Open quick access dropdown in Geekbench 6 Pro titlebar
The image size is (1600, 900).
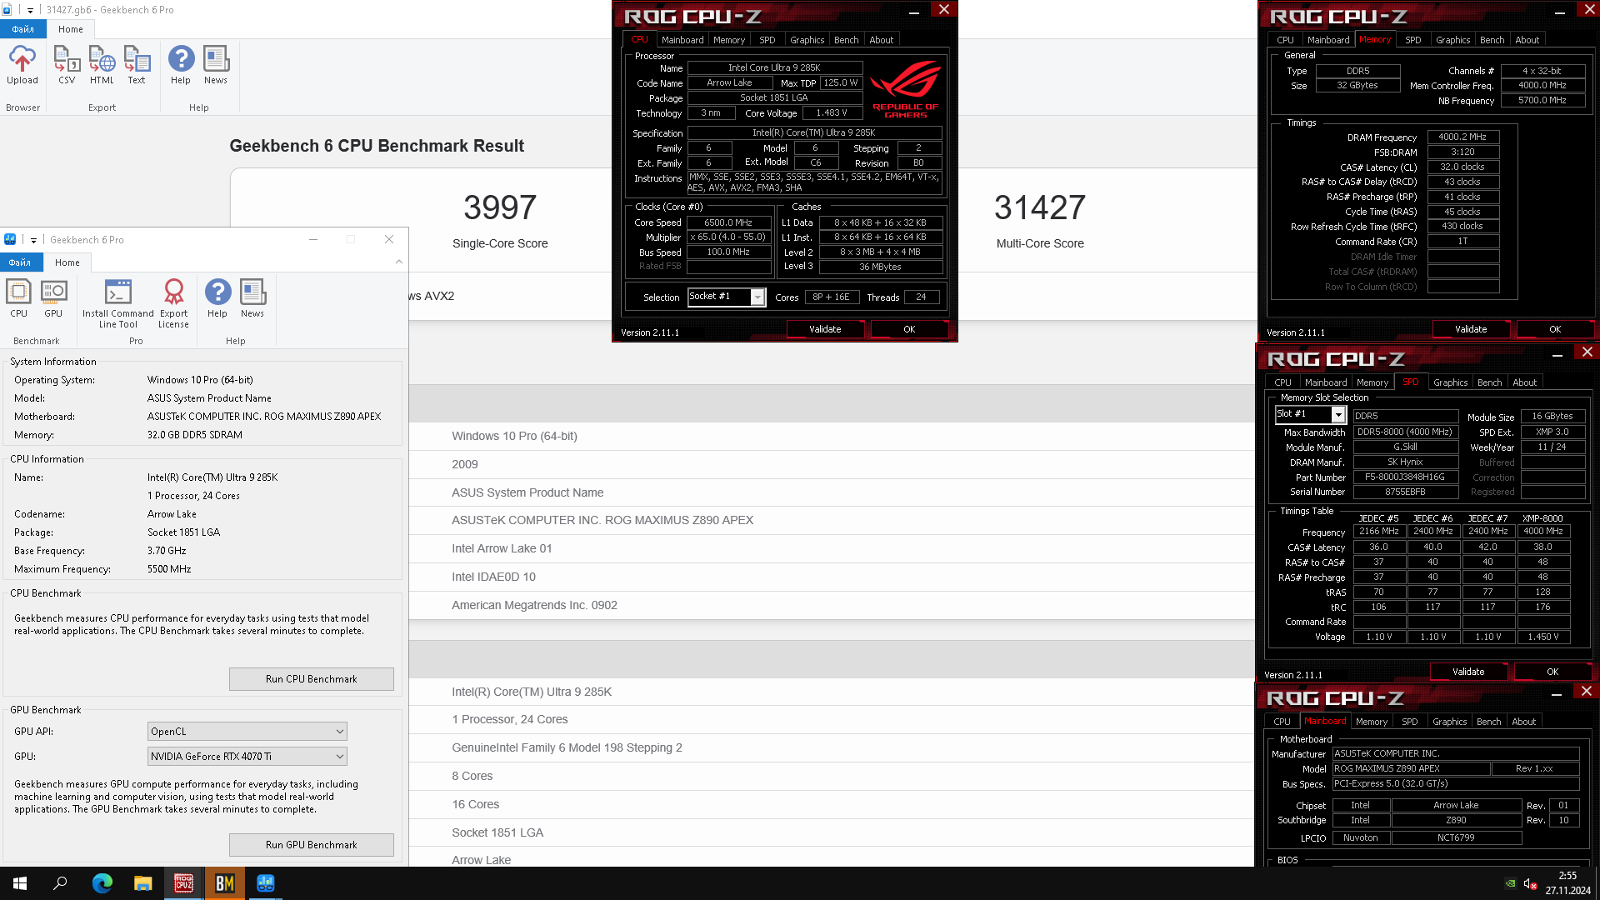pos(33,240)
